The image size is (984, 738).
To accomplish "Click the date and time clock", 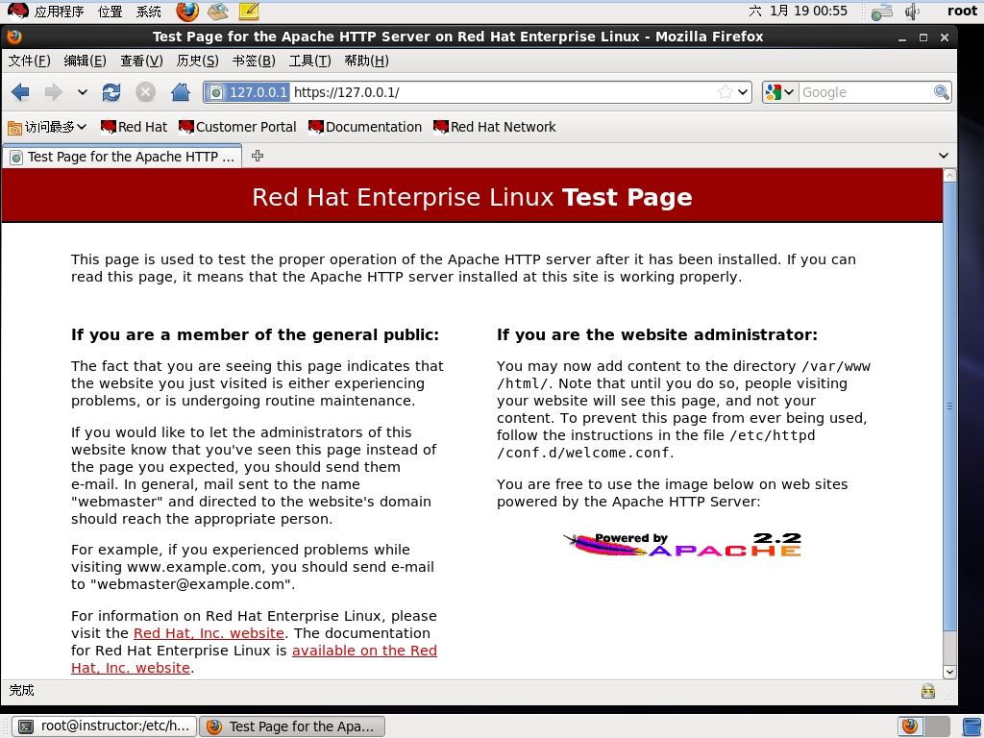I will (798, 11).
